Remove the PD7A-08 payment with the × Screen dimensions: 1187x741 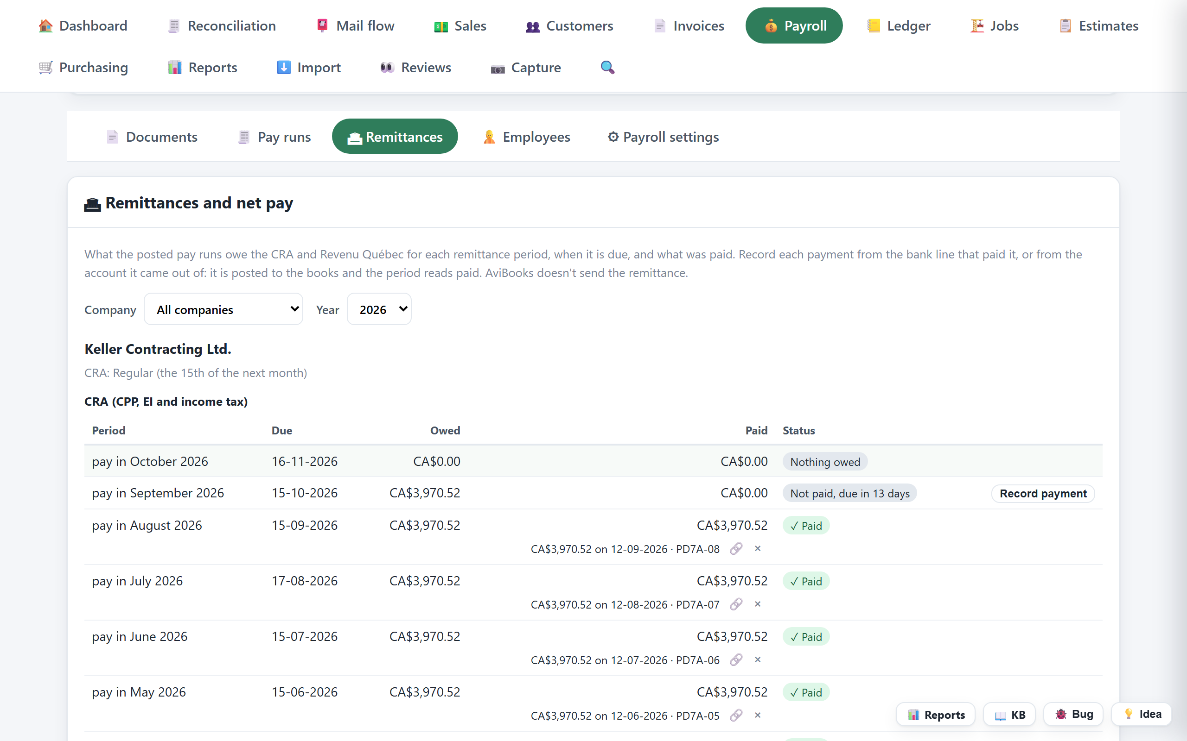[757, 548]
